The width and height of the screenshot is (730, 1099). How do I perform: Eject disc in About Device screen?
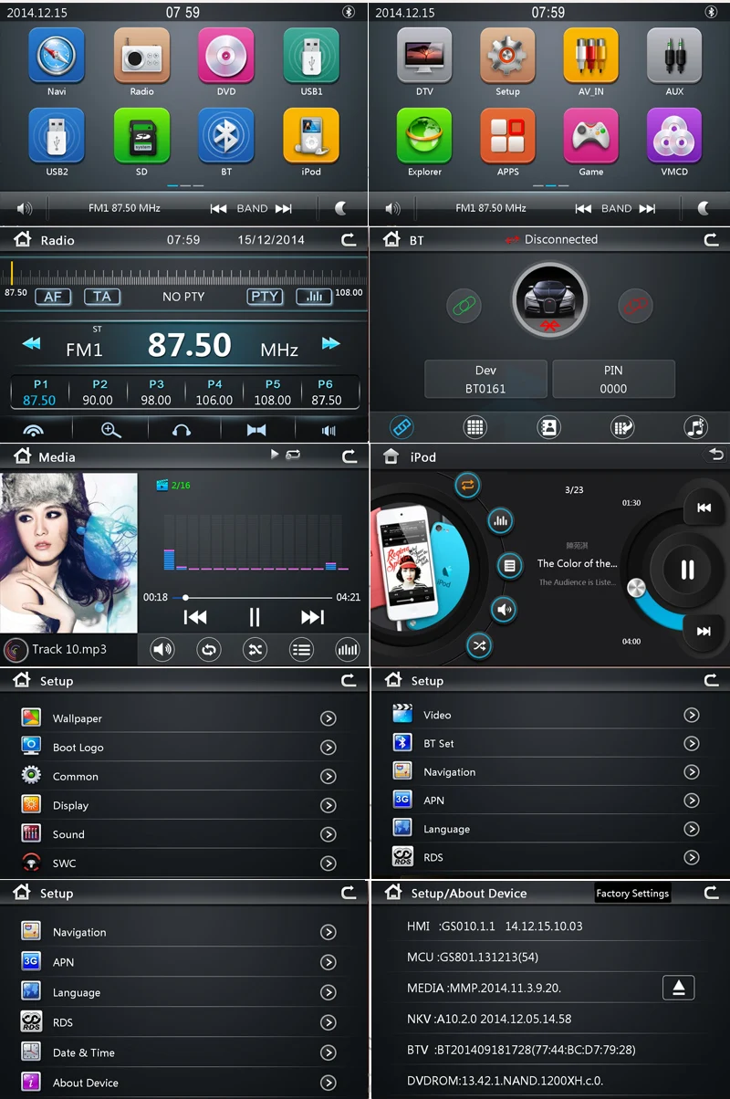678,988
